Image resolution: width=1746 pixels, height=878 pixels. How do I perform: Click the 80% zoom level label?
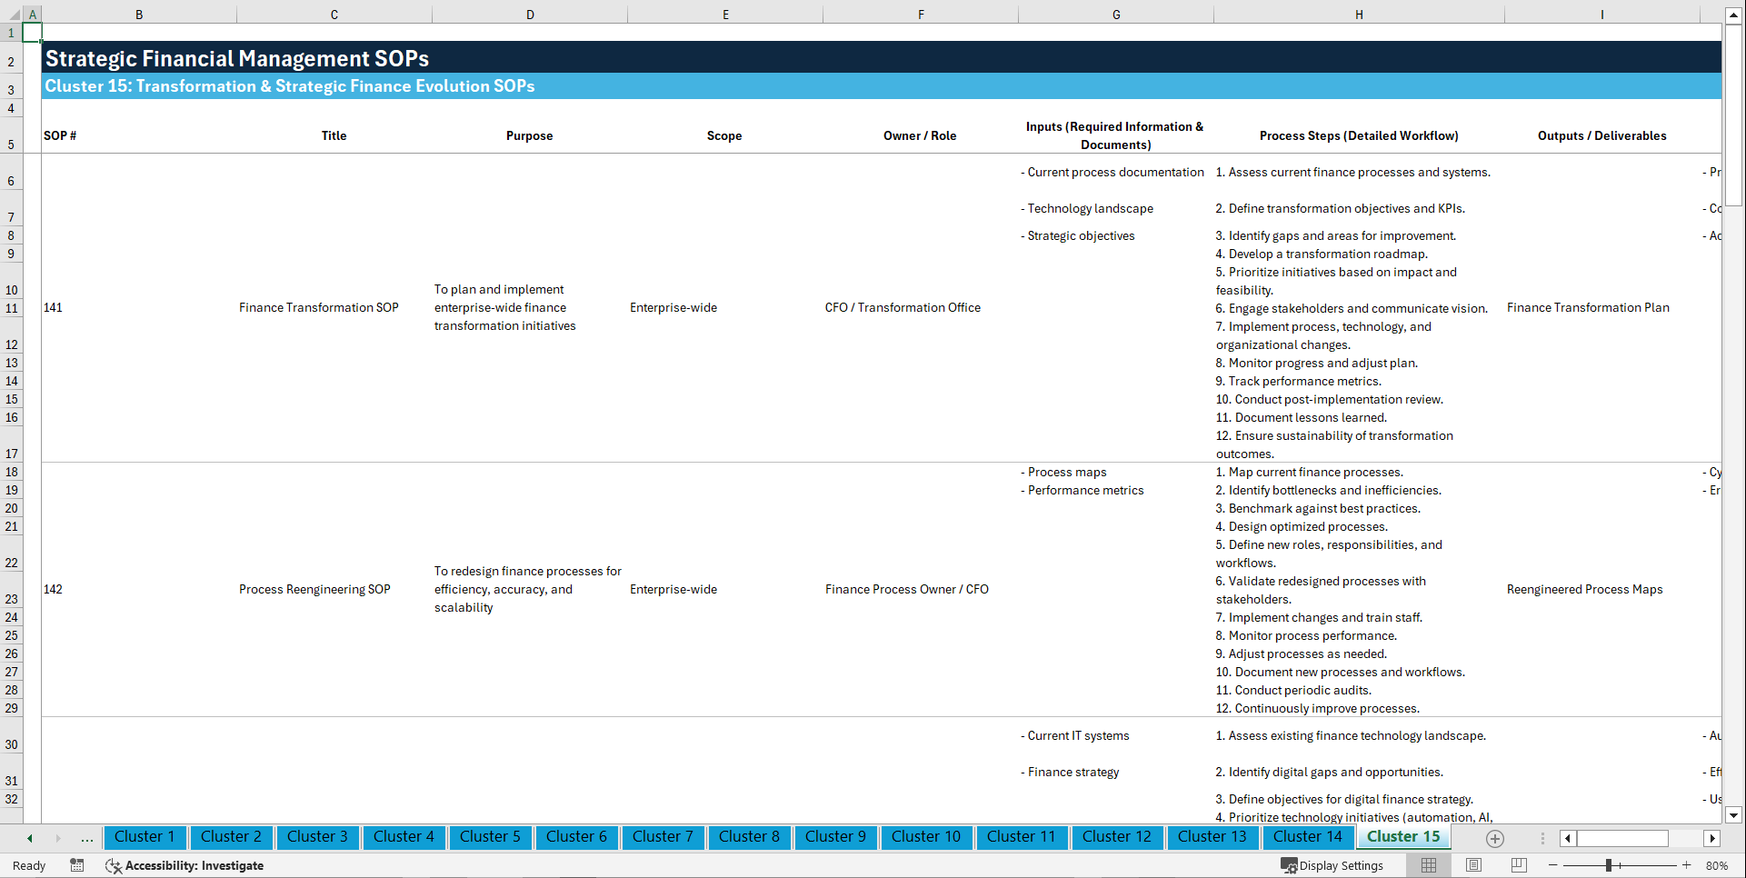point(1716,865)
